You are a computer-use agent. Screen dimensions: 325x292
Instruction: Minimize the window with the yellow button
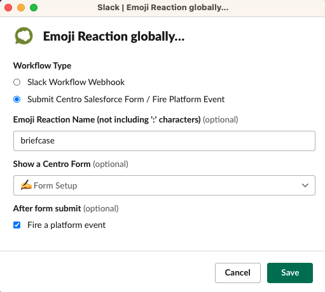click(x=21, y=8)
